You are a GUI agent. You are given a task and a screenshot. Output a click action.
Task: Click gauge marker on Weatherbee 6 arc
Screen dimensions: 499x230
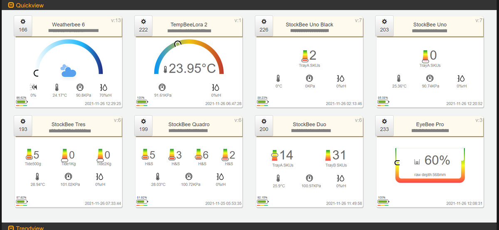pos(37,73)
